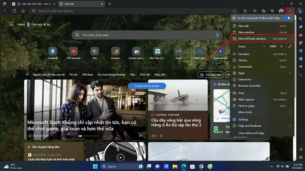Image resolution: width=305 pixels, height=171 pixels.
Task: Open Chrome from the taskbar
Action: coord(201,166)
